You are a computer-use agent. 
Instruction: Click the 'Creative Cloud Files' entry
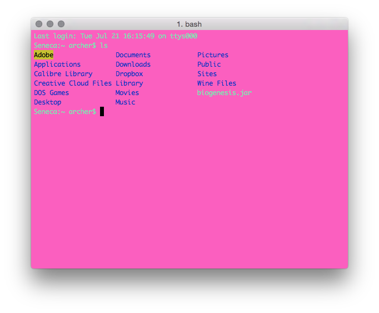coord(73,83)
